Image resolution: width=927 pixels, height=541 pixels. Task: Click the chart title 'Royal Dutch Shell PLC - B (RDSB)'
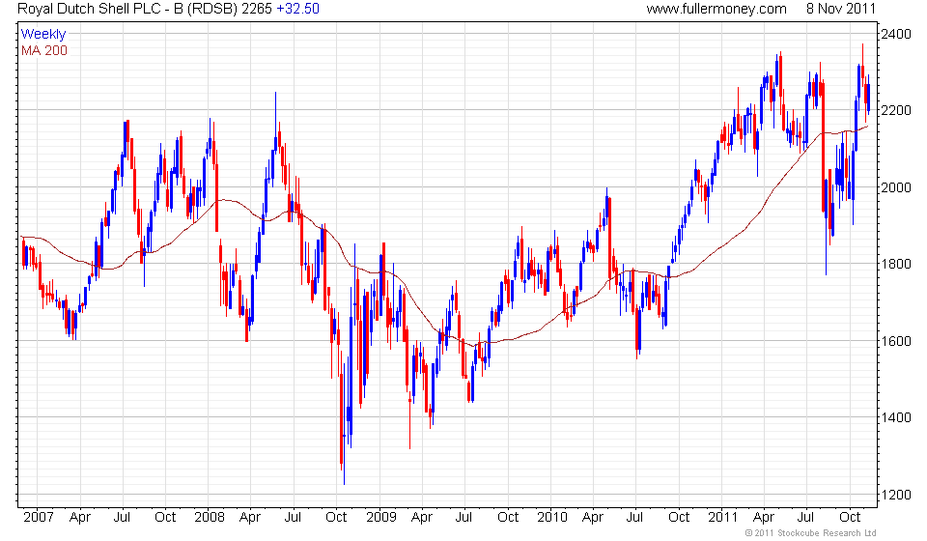point(127,9)
